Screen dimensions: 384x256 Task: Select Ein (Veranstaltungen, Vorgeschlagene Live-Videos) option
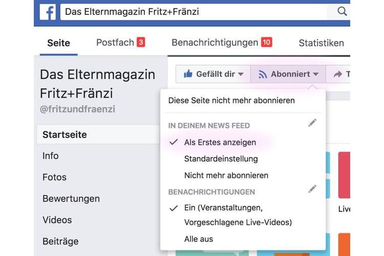[238, 215]
